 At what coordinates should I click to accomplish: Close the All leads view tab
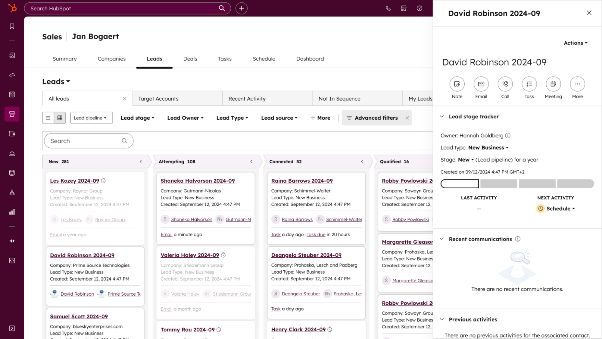pyautogui.click(x=124, y=99)
